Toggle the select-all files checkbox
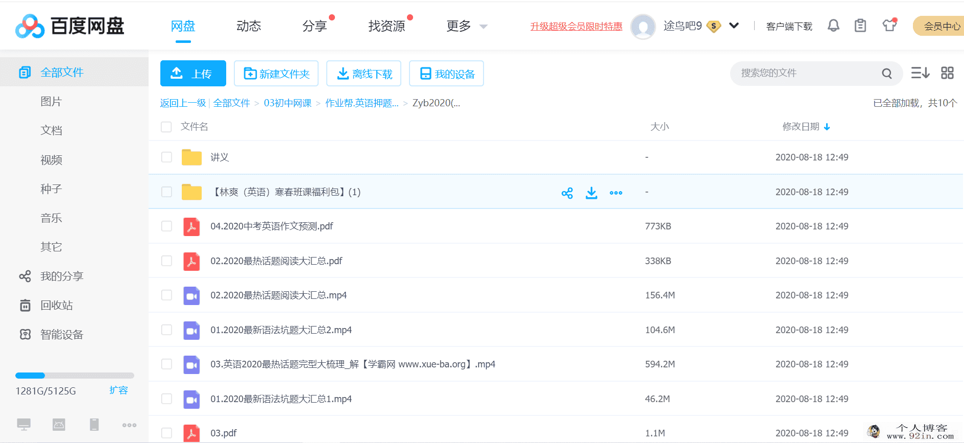Image resolution: width=964 pixels, height=443 pixels. pos(166,127)
